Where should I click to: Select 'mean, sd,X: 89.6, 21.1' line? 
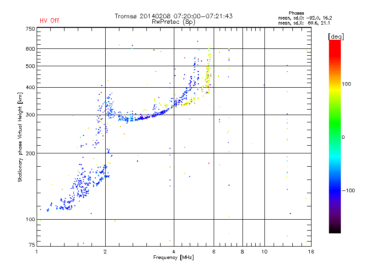(x=304, y=23)
